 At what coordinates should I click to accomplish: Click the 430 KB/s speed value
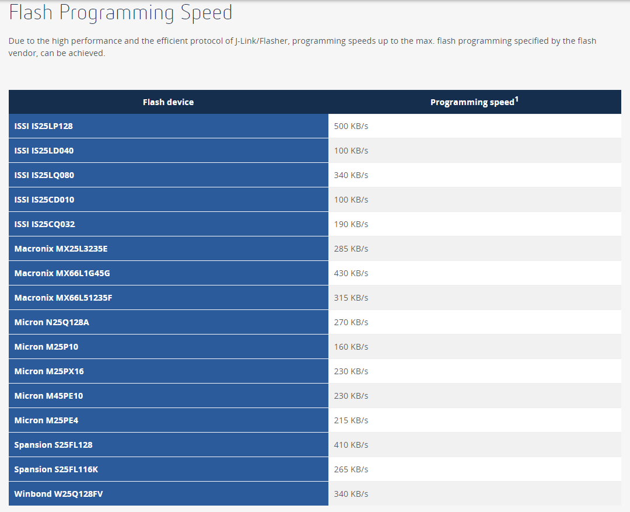click(351, 273)
